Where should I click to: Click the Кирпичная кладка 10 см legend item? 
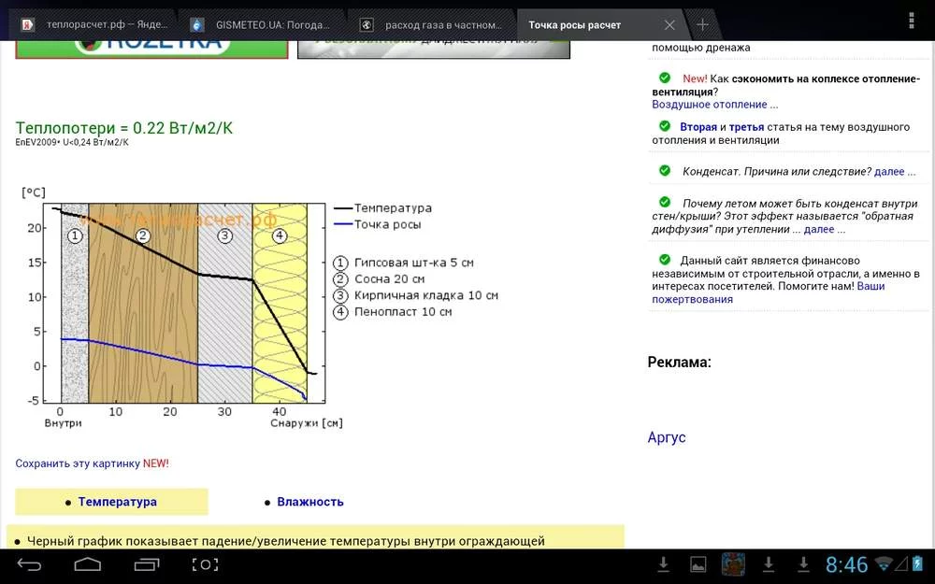click(416, 295)
